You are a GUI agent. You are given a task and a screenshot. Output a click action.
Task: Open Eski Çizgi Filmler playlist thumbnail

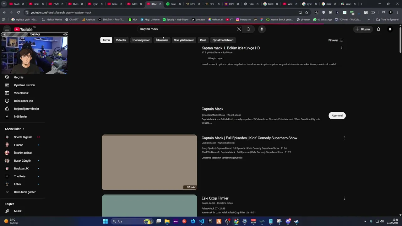click(x=149, y=206)
